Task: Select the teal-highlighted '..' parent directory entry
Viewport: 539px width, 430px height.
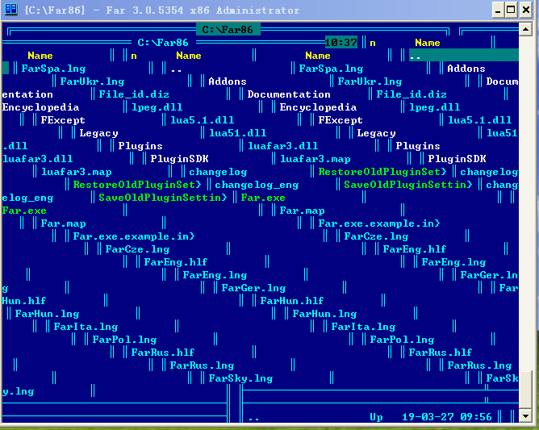Action: 463,56
